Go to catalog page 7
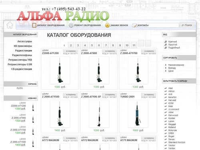200x150 pixels. pos(106,45)
